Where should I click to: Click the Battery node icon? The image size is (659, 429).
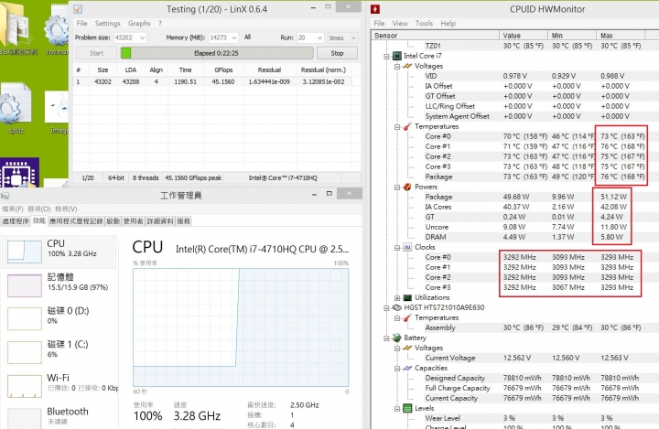(x=396, y=338)
